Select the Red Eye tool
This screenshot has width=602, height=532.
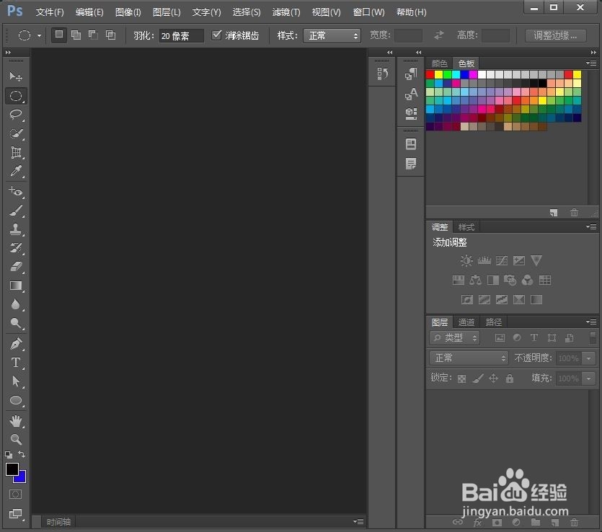(16, 191)
